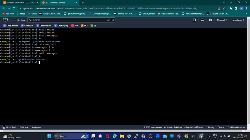Open the Terms footer link
The width and height of the screenshot is (250, 140).
click(x=221, y=127)
